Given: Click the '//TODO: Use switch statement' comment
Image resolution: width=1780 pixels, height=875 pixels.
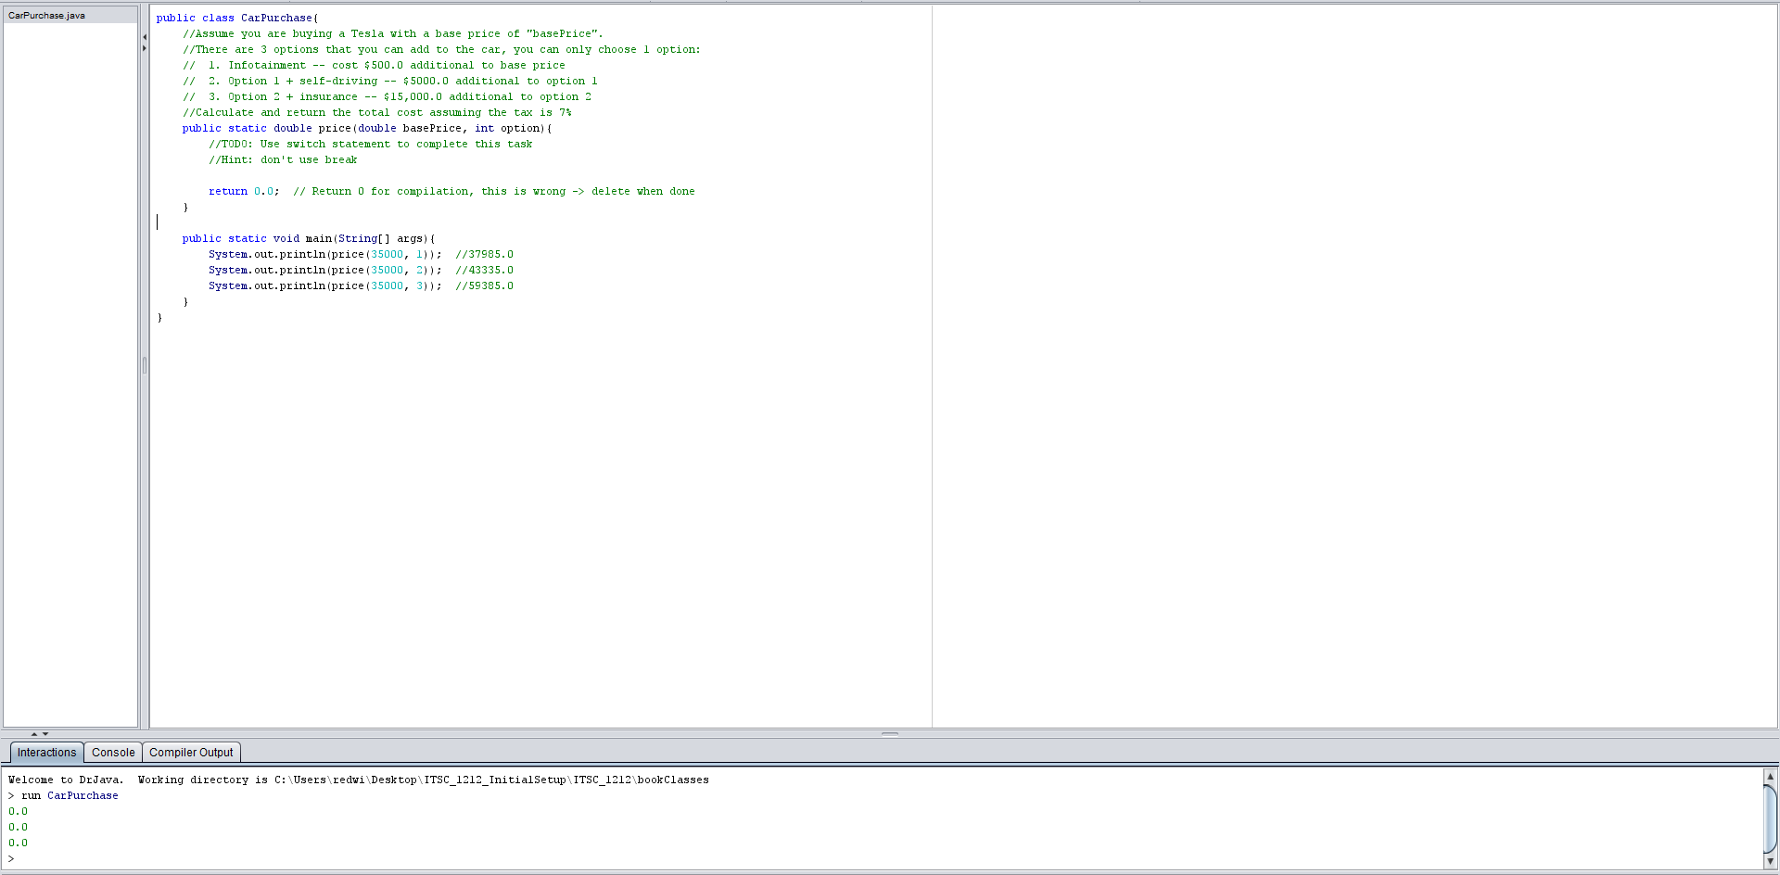Looking at the screenshot, I should 371,144.
